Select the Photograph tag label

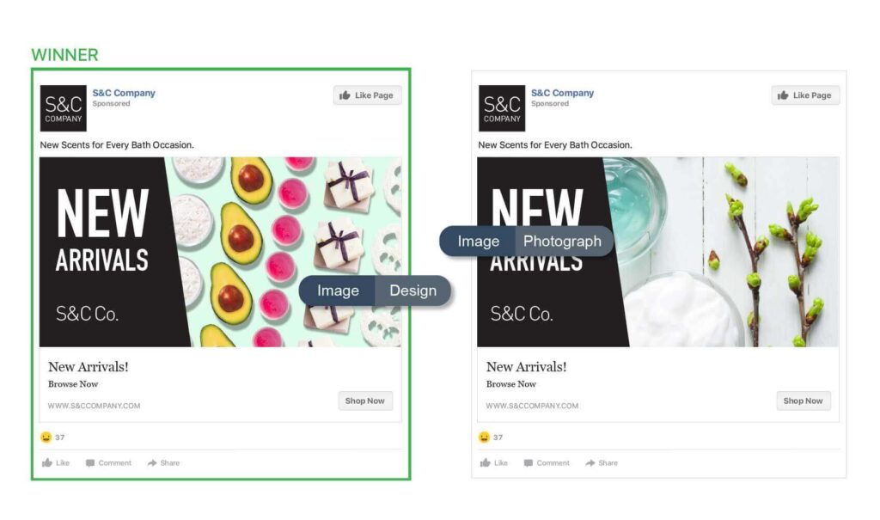point(563,241)
